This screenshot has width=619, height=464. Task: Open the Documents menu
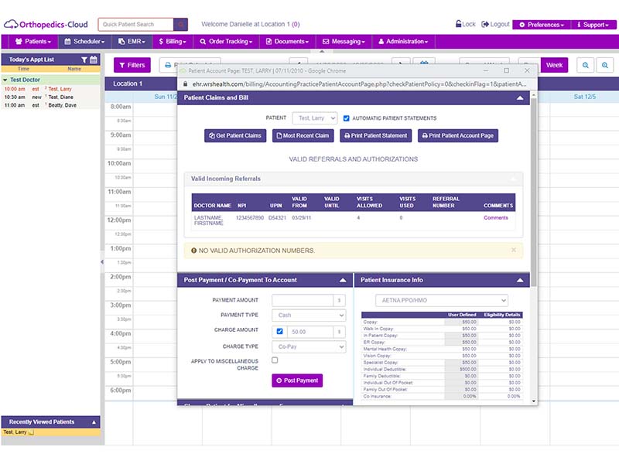pos(288,42)
